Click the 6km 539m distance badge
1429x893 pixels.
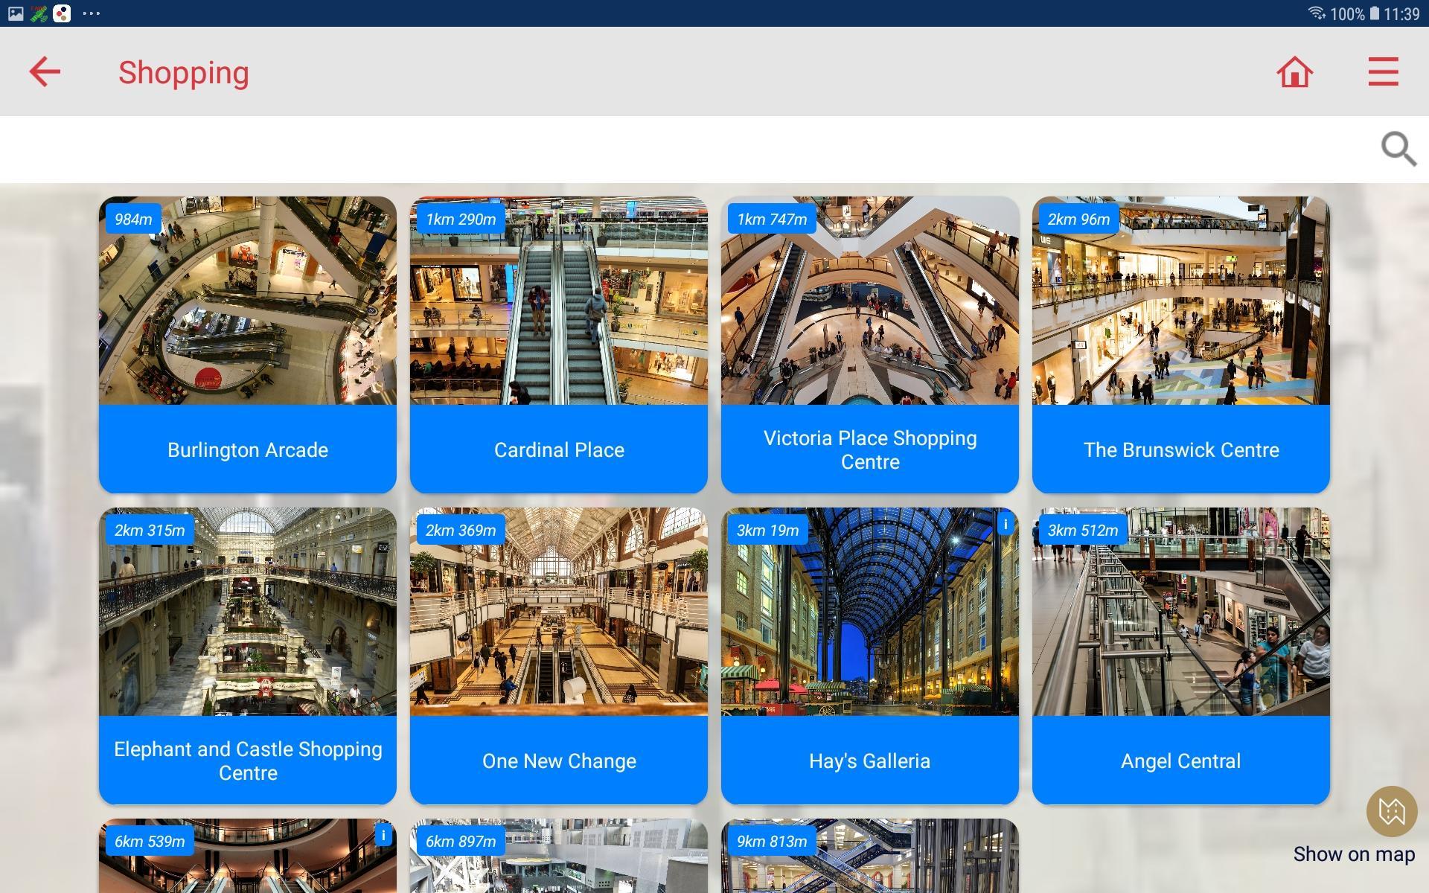point(150,842)
